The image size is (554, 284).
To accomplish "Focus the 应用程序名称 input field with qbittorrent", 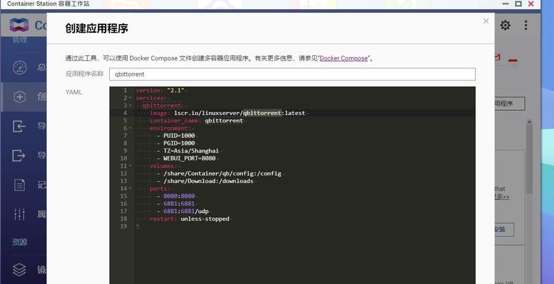I will pyautogui.click(x=292, y=75).
